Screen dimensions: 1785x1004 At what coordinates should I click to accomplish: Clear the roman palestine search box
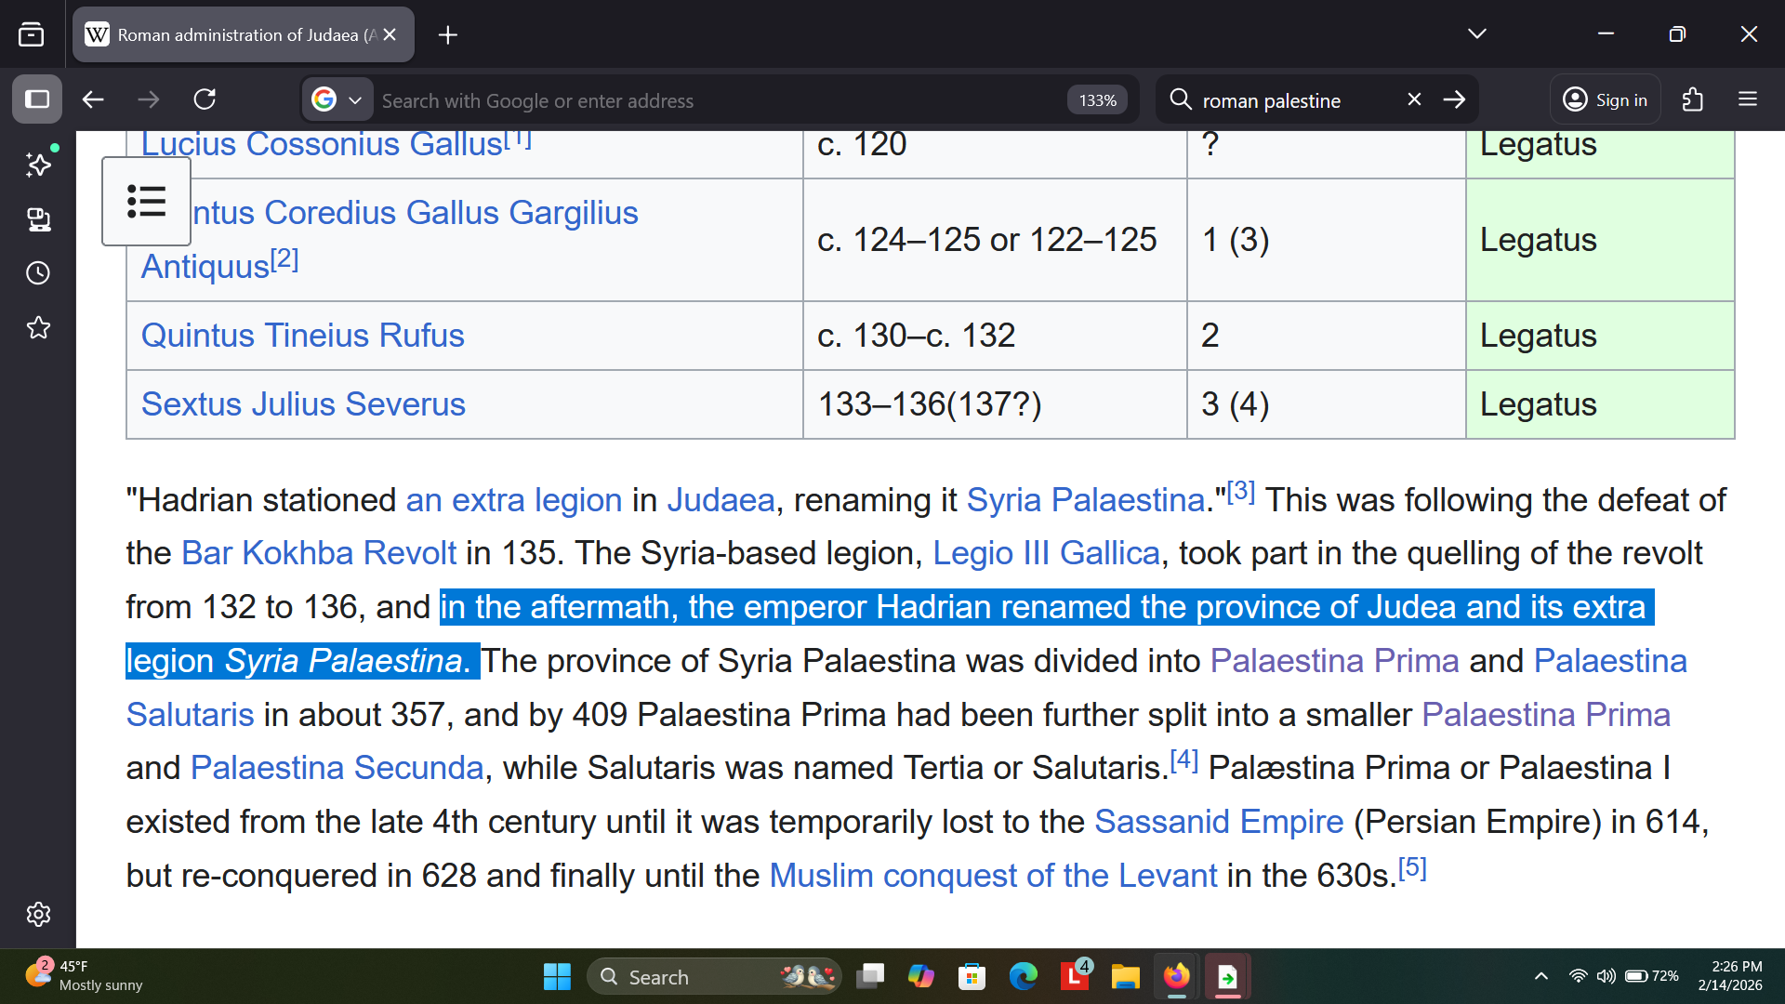(1414, 99)
